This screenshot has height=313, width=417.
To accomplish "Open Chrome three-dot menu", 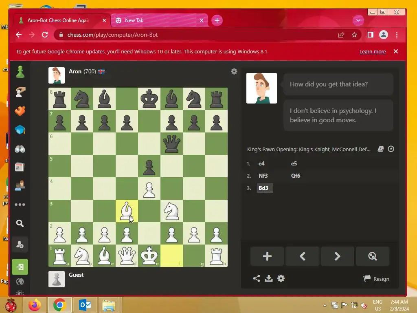I will [397, 35].
